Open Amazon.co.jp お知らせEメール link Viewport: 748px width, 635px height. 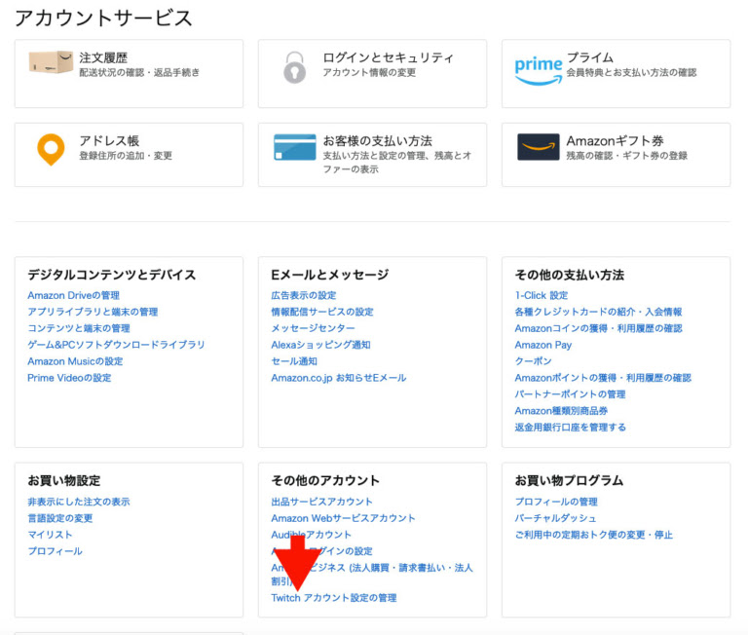click(x=339, y=378)
